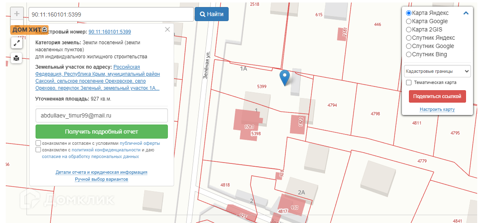Select Карта Google radio option

(409, 22)
